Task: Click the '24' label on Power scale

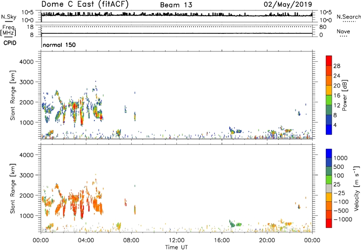Action: tap(337, 76)
